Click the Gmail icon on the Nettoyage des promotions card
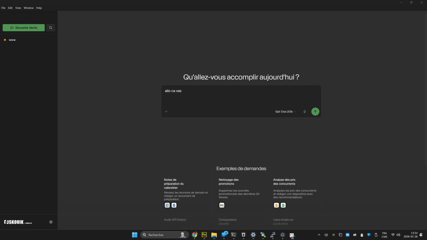The width and height of the screenshot is (427, 240). 221,205
